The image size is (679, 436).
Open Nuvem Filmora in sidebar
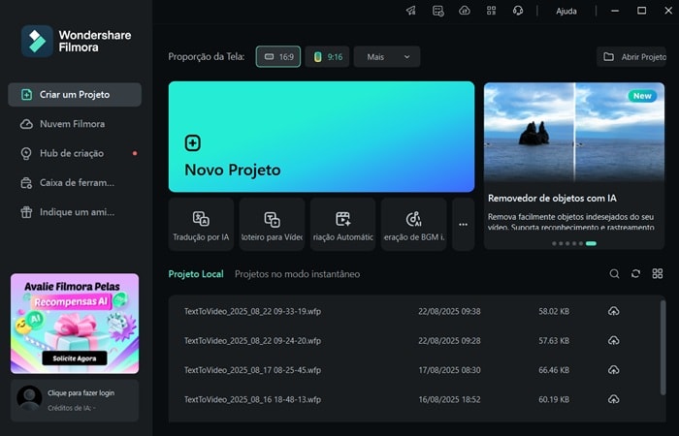click(75, 124)
